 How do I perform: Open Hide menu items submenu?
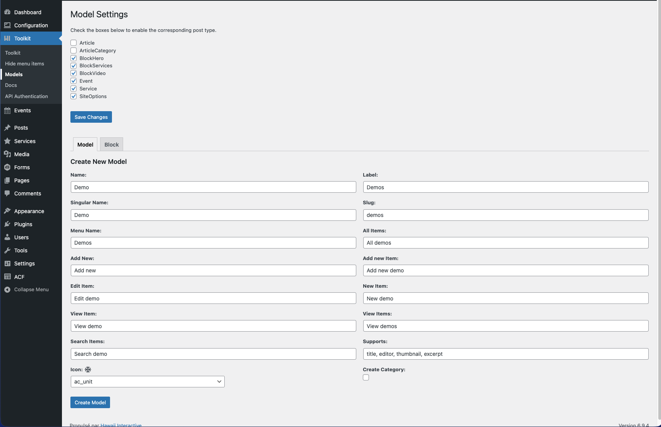[x=25, y=64]
